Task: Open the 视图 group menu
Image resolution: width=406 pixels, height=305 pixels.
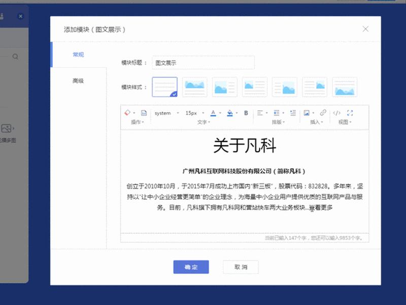Action: pyautogui.click(x=345, y=122)
